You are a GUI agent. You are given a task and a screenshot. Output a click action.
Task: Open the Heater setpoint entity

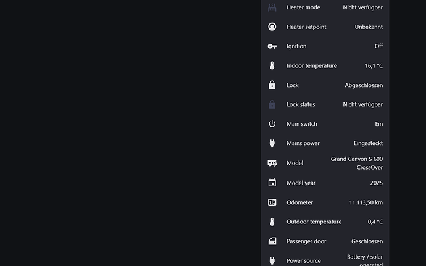click(306, 27)
